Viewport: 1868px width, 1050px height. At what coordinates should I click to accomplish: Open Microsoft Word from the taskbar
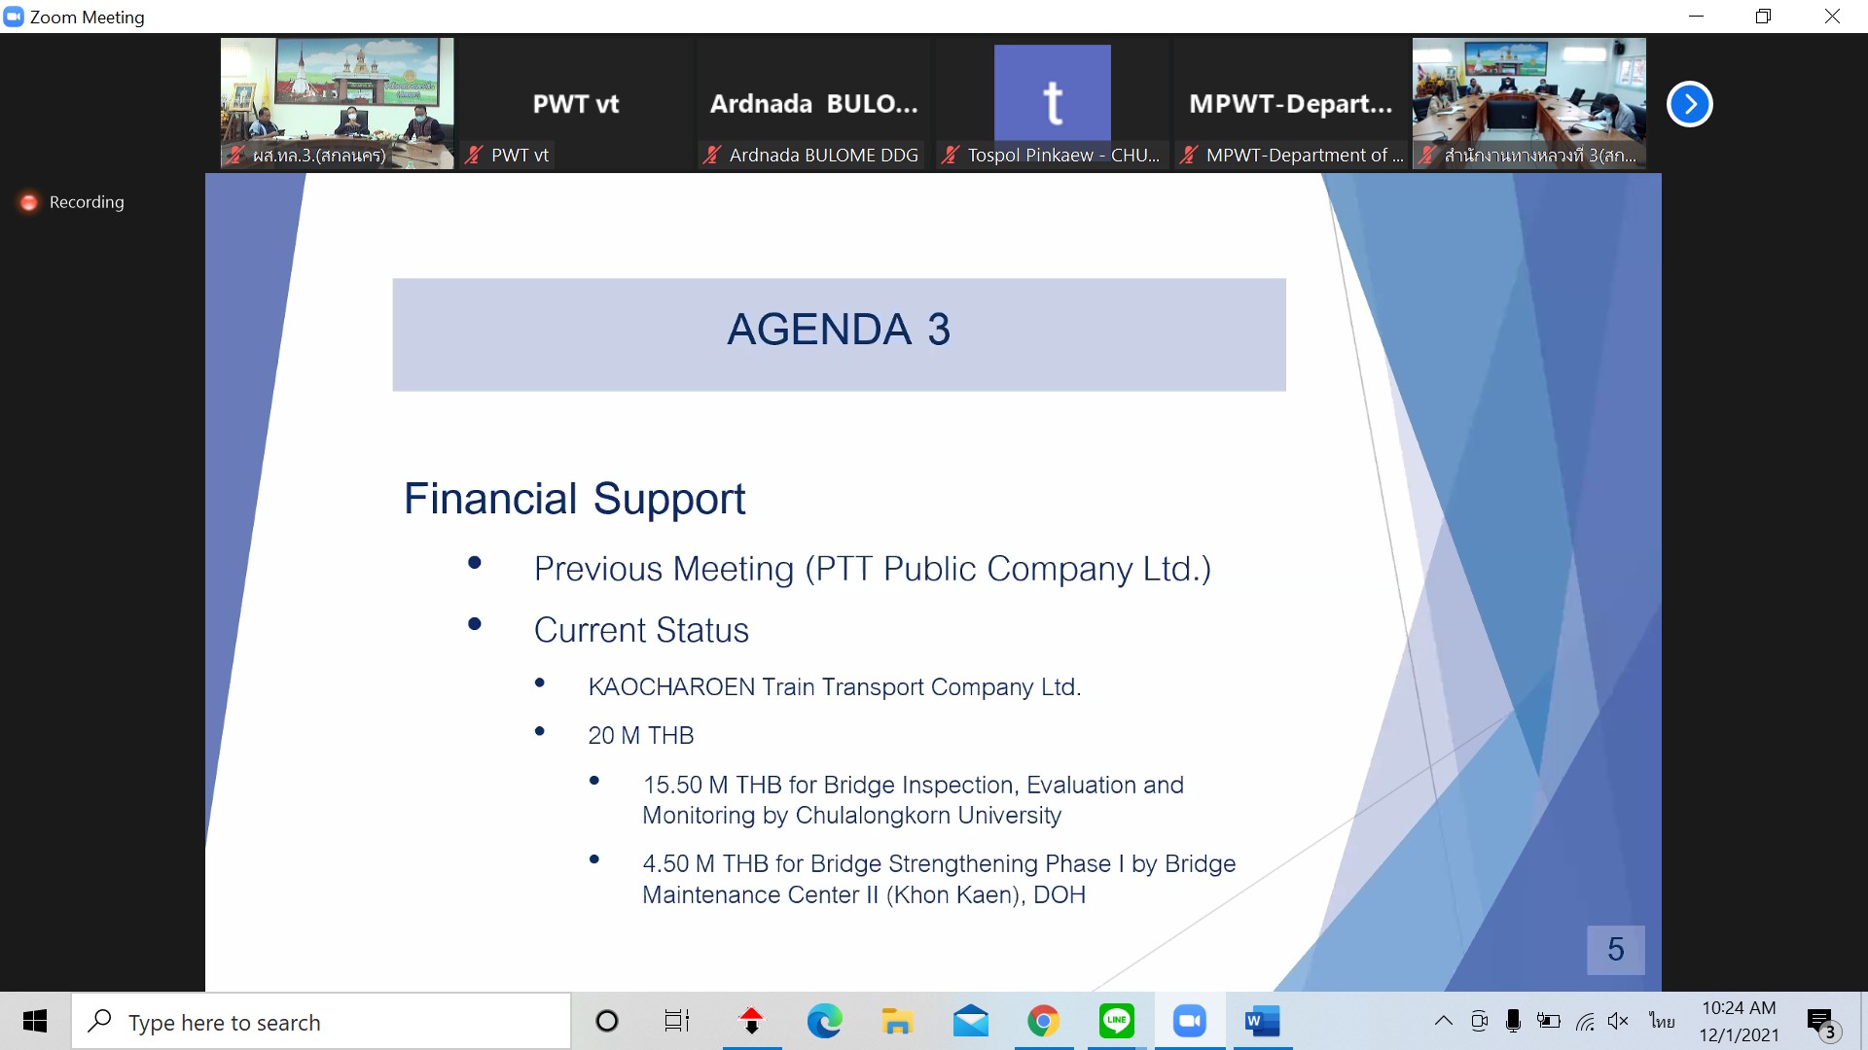pos(1262,1022)
